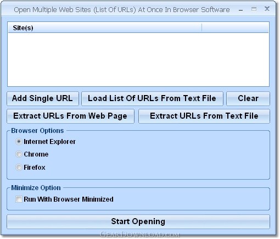
Task: Enable Run With Browser Minimized checkbox
Action: (19, 199)
